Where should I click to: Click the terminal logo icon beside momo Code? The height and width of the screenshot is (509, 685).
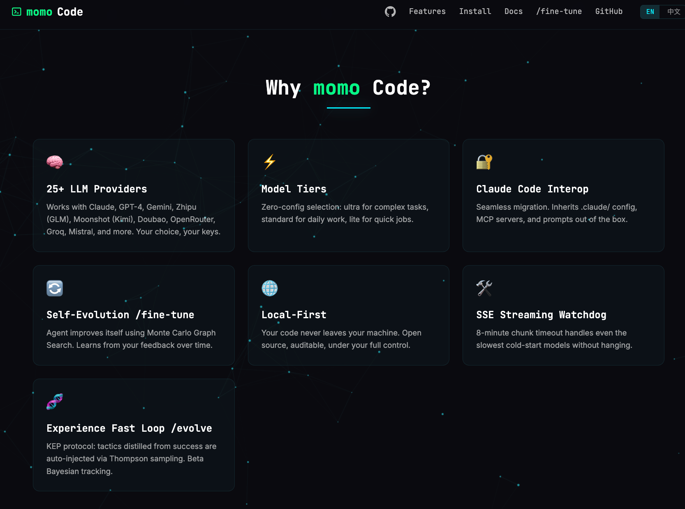16,12
